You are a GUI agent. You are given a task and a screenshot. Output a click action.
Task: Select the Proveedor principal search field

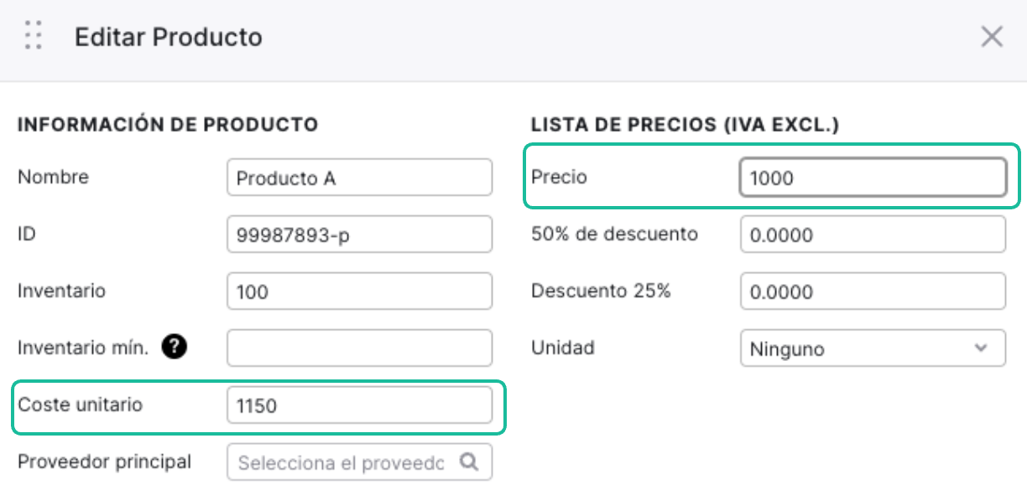tap(359, 462)
